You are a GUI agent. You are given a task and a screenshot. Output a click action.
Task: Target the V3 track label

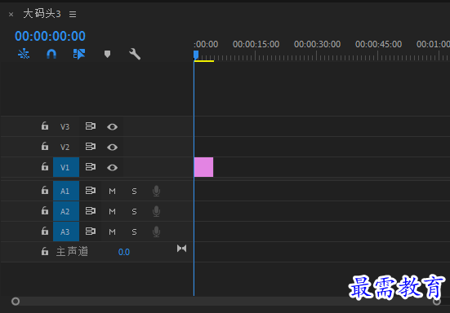[65, 126]
